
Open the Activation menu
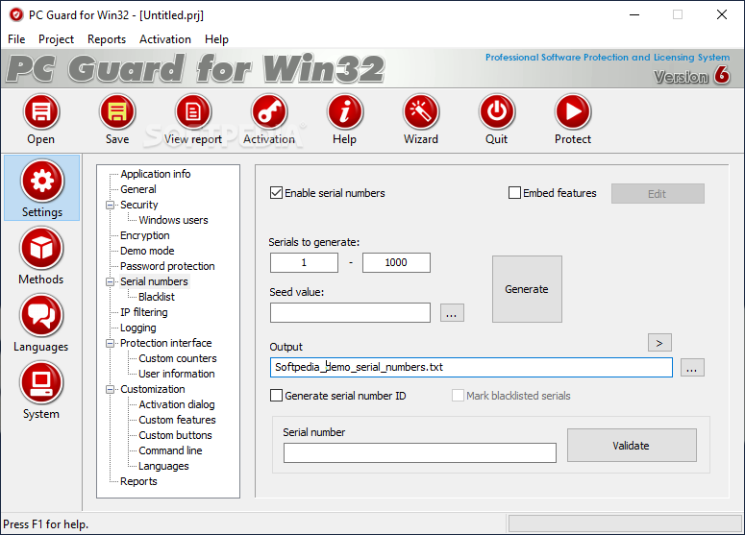coord(165,39)
